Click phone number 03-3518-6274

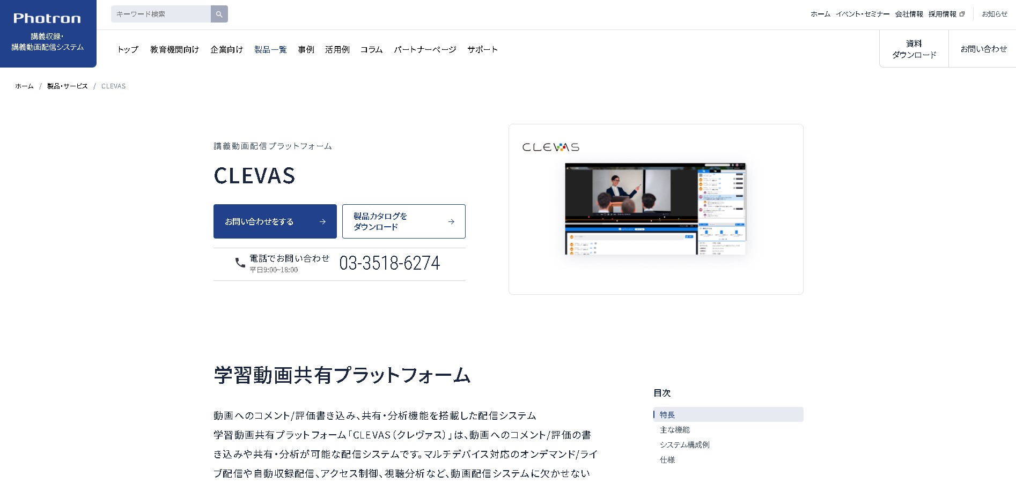pyautogui.click(x=389, y=263)
